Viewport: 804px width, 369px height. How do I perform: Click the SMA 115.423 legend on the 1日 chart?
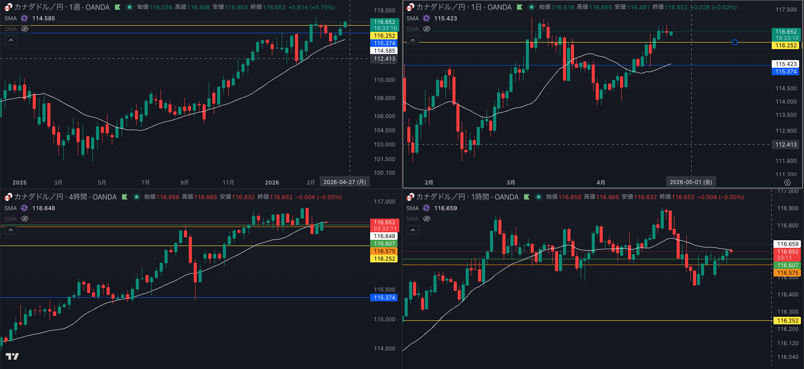pos(432,18)
